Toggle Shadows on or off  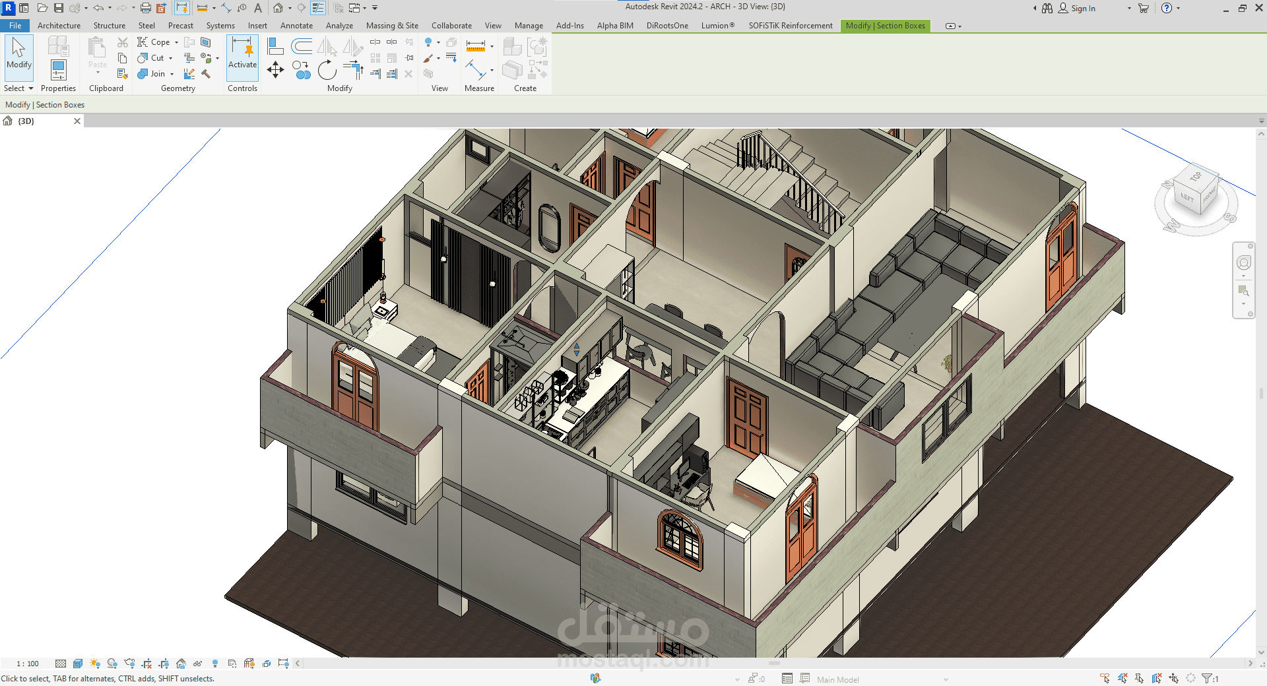click(x=112, y=664)
